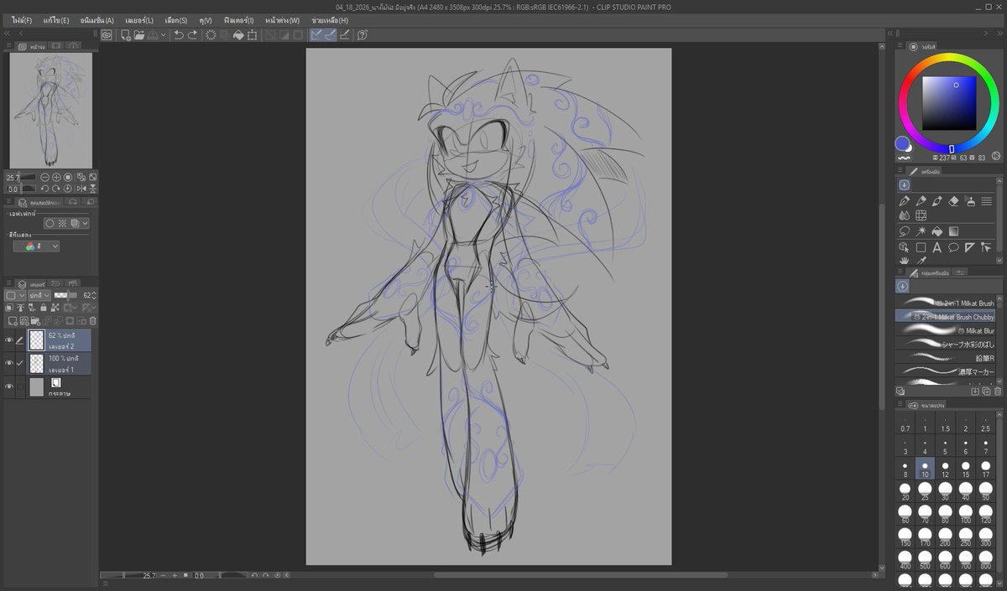This screenshot has height=591, width=1007.
Task: Click new layer folder icon
Action: pyautogui.click(x=34, y=320)
